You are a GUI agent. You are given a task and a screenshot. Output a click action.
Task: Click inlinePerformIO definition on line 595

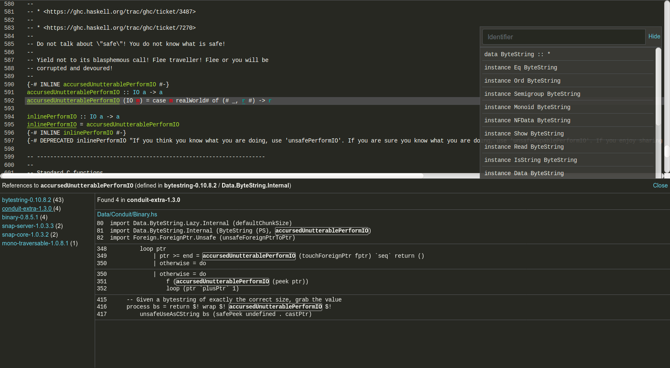click(x=52, y=124)
